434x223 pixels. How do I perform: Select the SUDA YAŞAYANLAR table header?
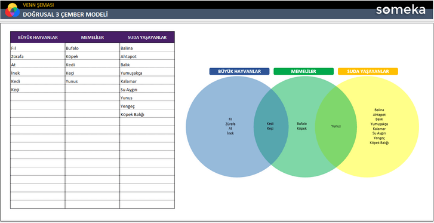[x=147, y=37]
